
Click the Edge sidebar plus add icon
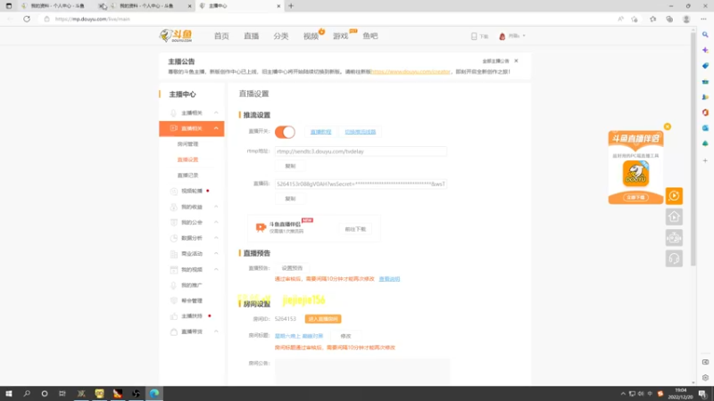click(x=705, y=160)
